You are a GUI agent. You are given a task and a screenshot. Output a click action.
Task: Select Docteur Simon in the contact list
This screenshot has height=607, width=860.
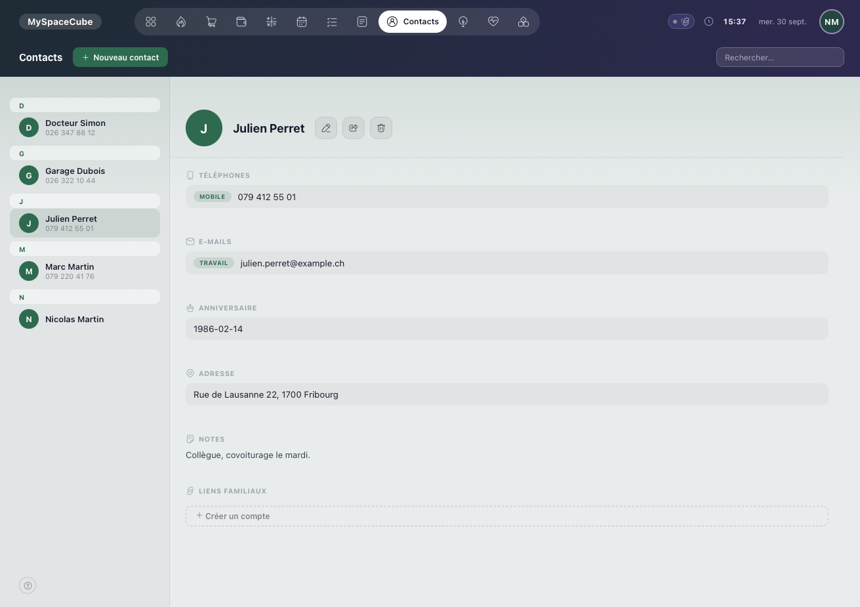click(85, 127)
